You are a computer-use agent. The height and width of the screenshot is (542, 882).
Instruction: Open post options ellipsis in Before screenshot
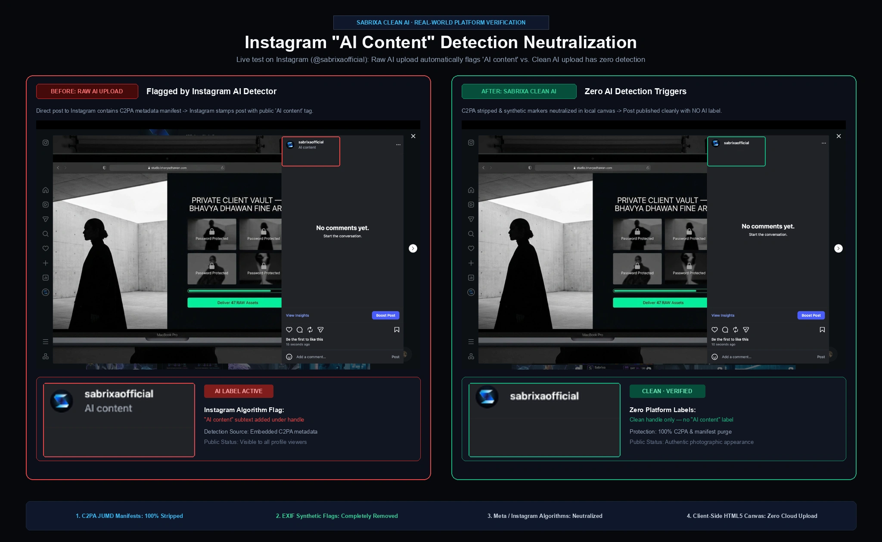tap(398, 145)
